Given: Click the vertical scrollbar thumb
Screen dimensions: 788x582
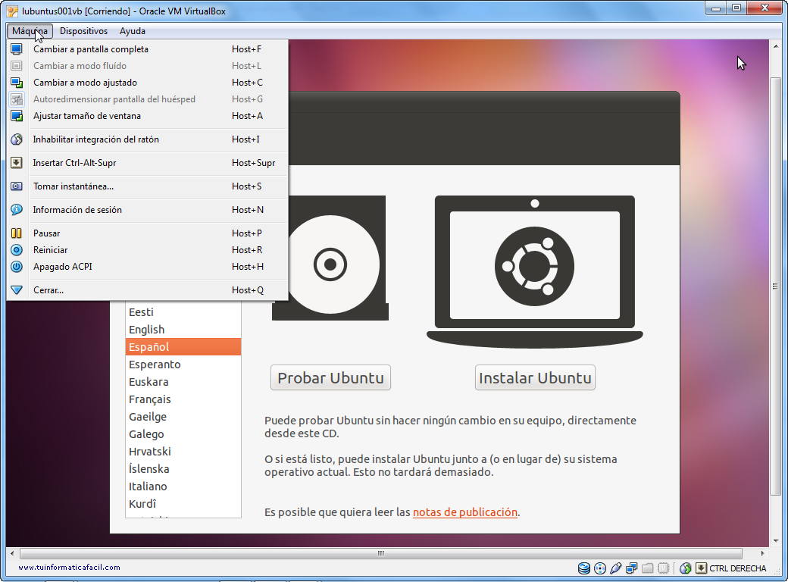Looking at the screenshot, I should [775, 286].
